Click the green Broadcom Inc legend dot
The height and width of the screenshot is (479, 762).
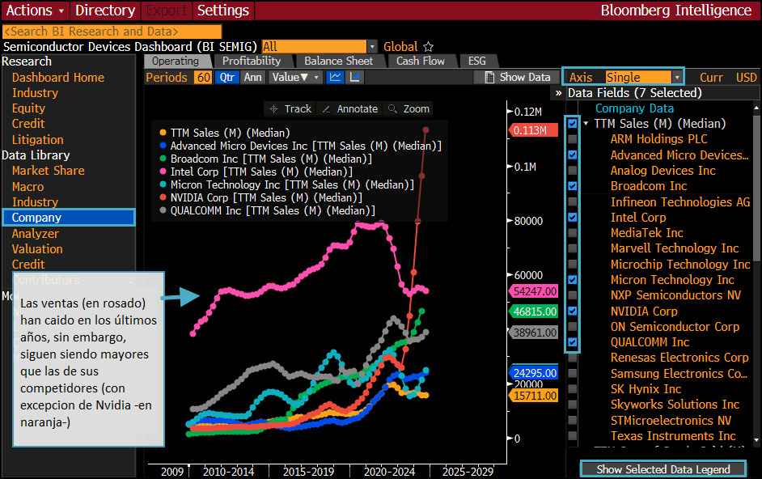click(x=163, y=158)
